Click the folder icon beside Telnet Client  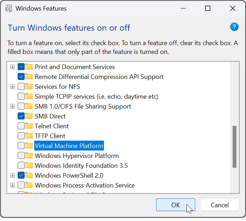click(x=29, y=126)
